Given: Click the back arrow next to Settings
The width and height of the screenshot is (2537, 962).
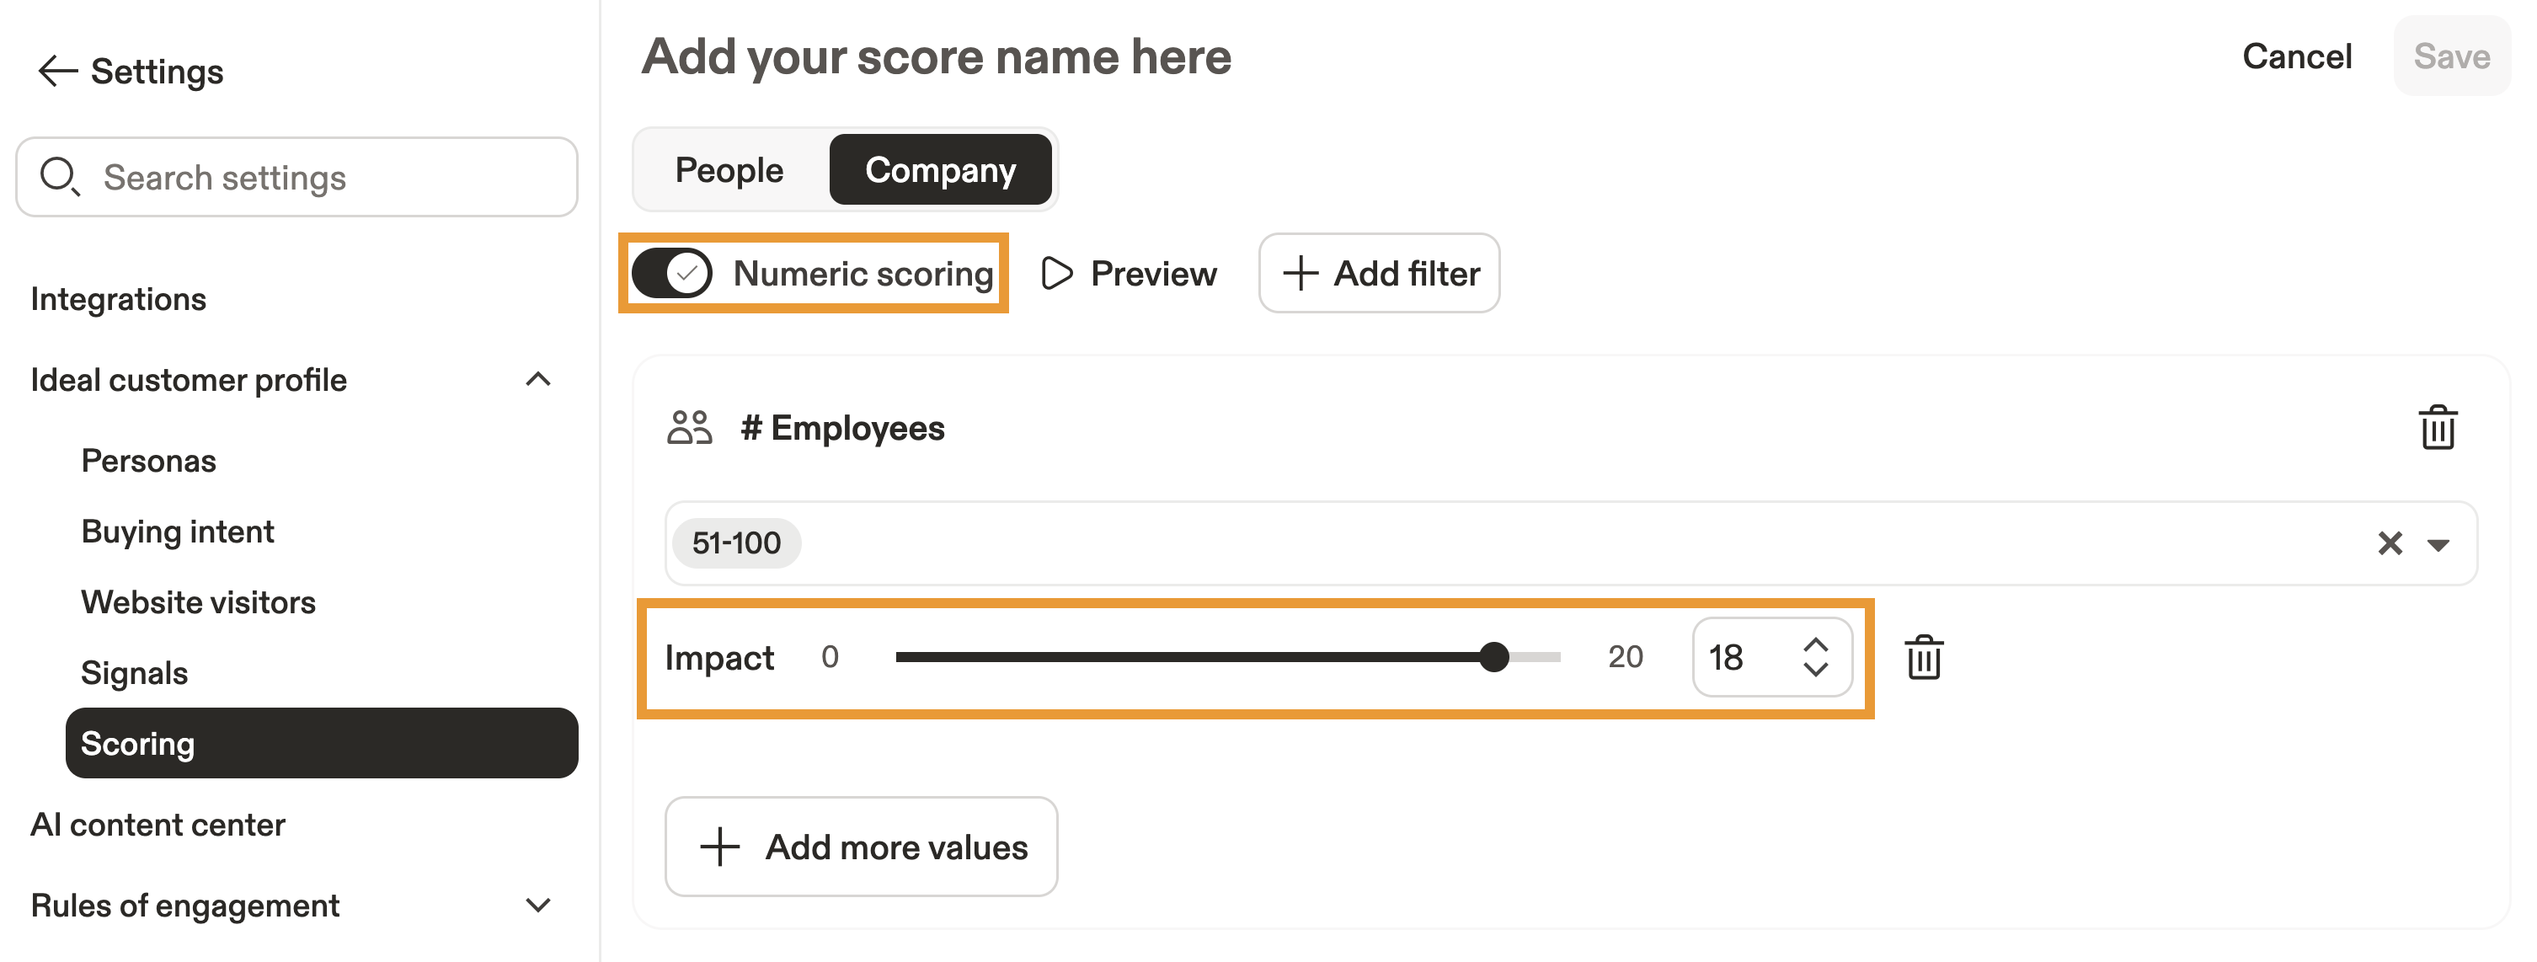Looking at the screenshot, I should (x=57, y=71).
